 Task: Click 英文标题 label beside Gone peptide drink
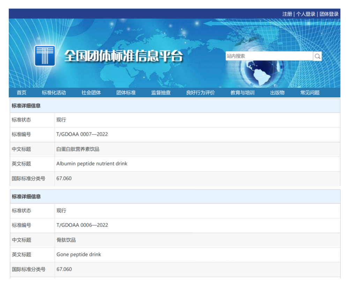(22, 255)
